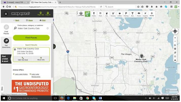Open Firefox from the taskbar
This screenshot has width=181, height=102.
(x=62, y=98)
